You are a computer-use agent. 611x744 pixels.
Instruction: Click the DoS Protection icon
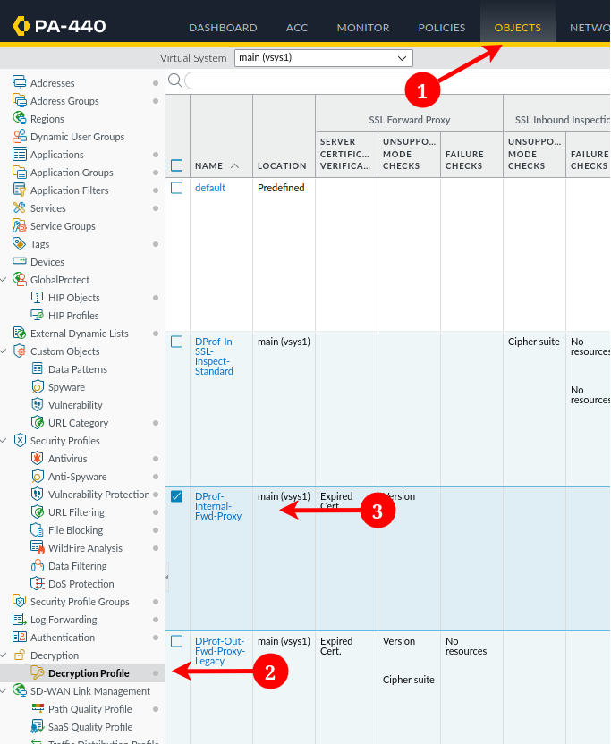coord(38,584)
